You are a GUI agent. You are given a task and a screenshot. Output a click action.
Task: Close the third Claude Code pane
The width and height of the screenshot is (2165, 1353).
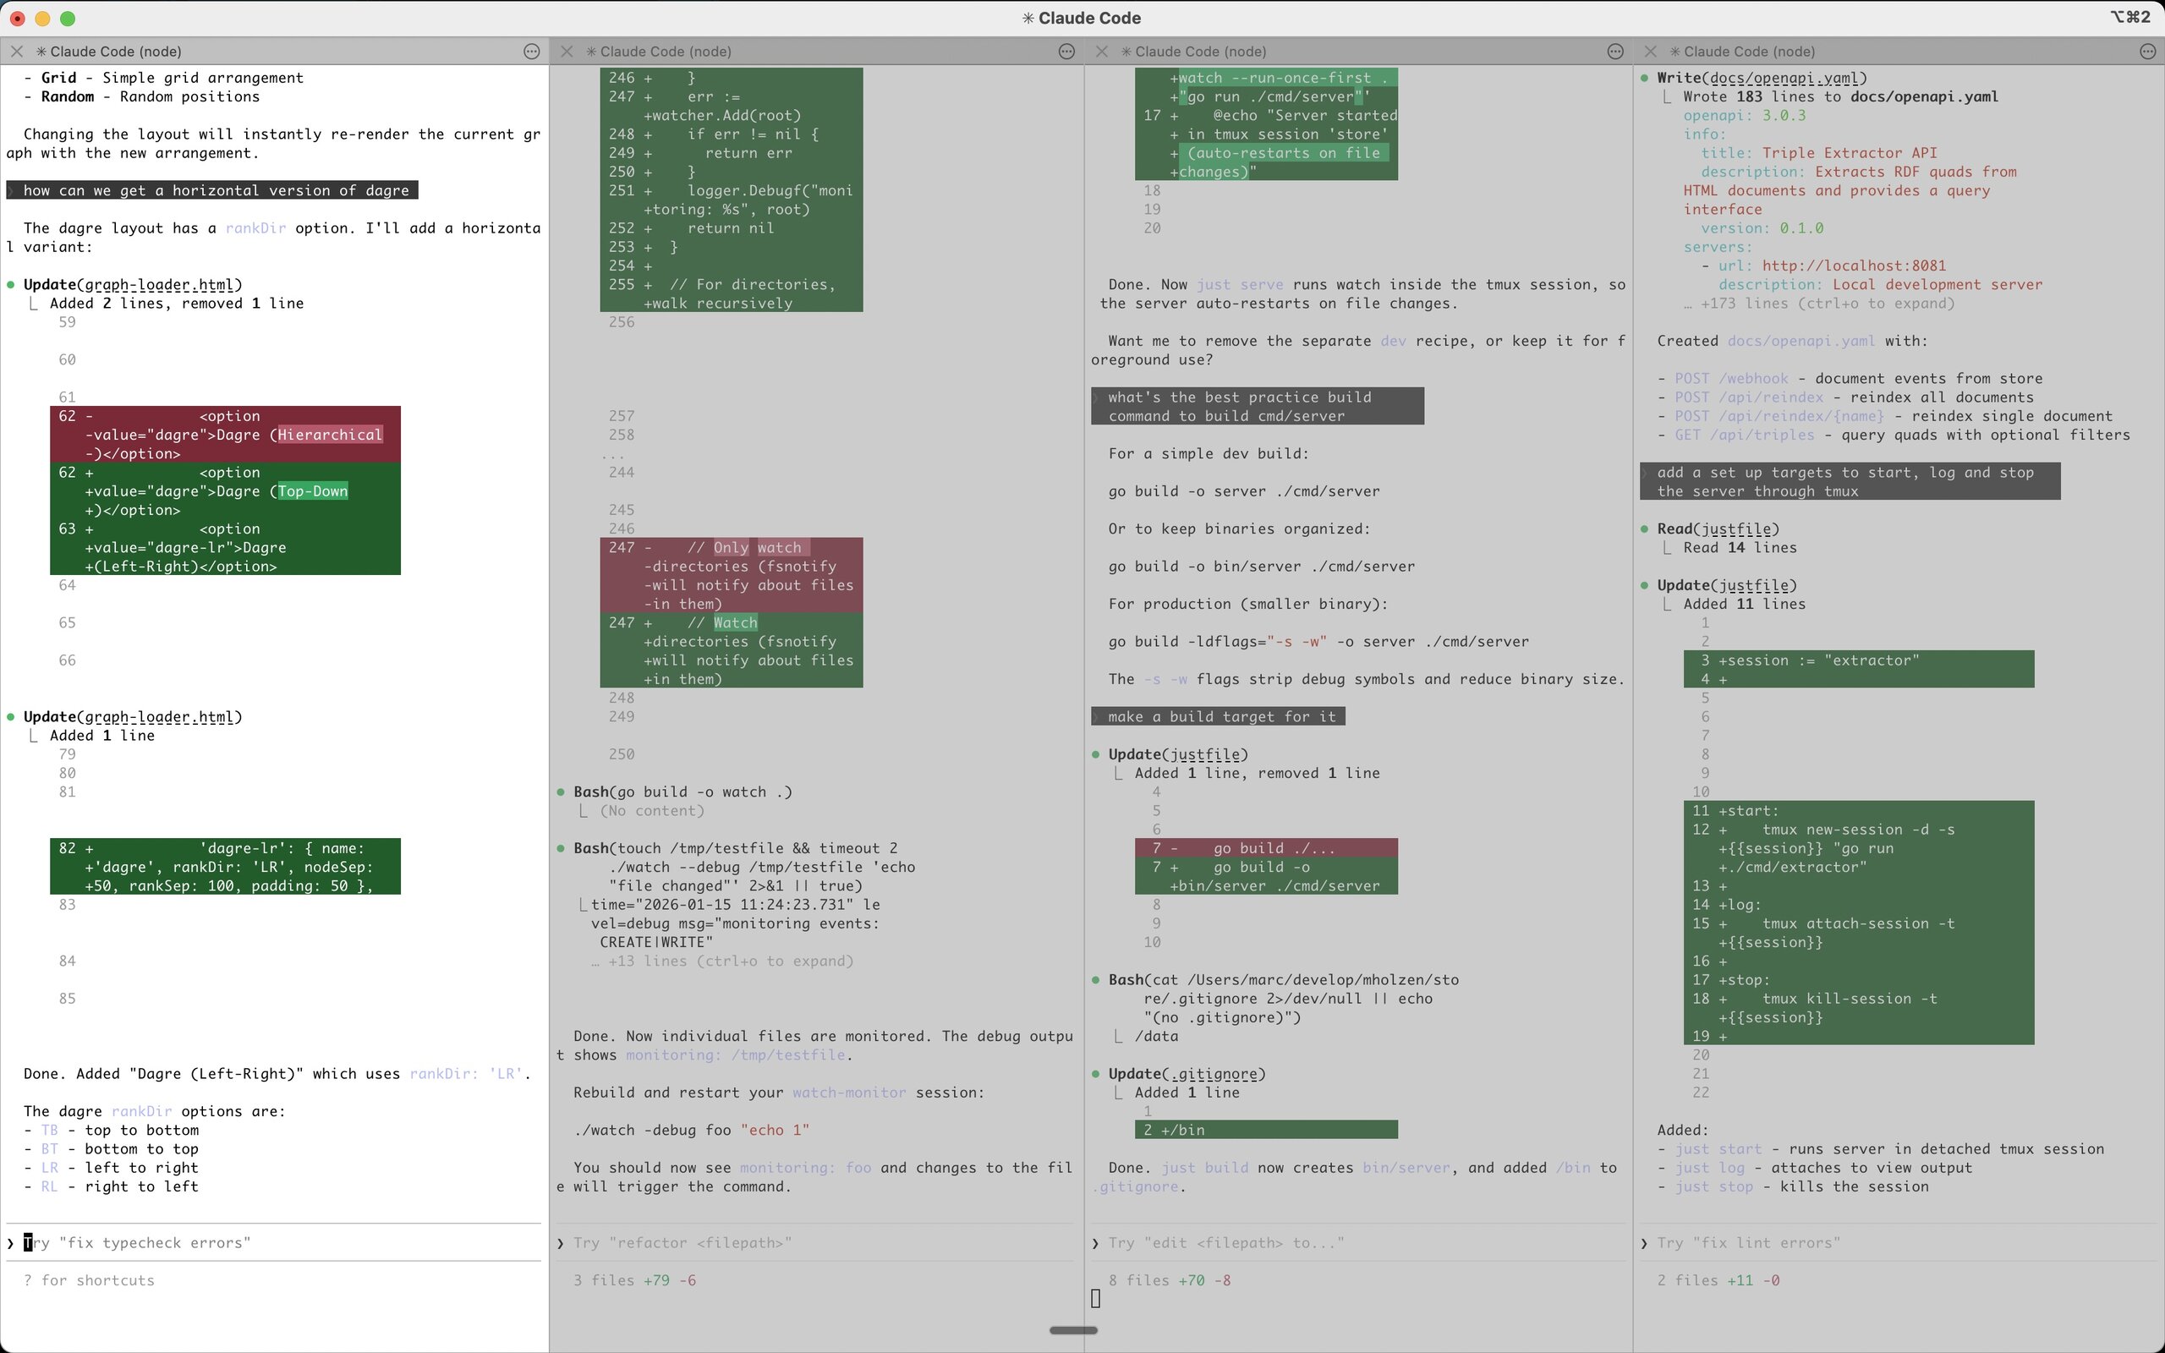[x=1102, y=52]
